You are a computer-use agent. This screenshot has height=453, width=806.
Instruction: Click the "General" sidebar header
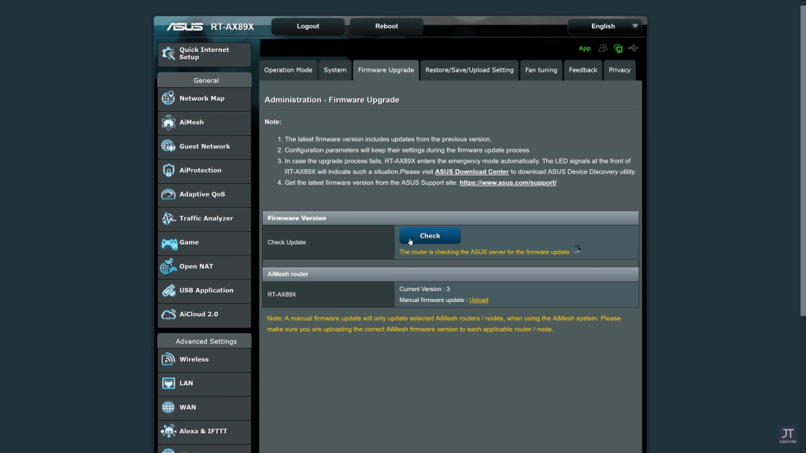coord(205,80)
